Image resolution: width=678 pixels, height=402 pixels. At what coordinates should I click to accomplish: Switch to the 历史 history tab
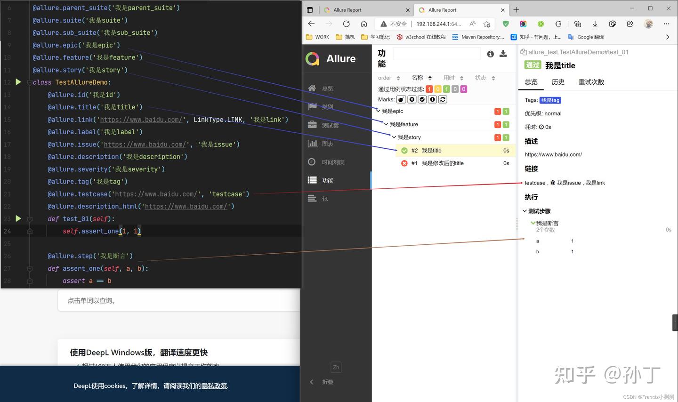[558, 82]
